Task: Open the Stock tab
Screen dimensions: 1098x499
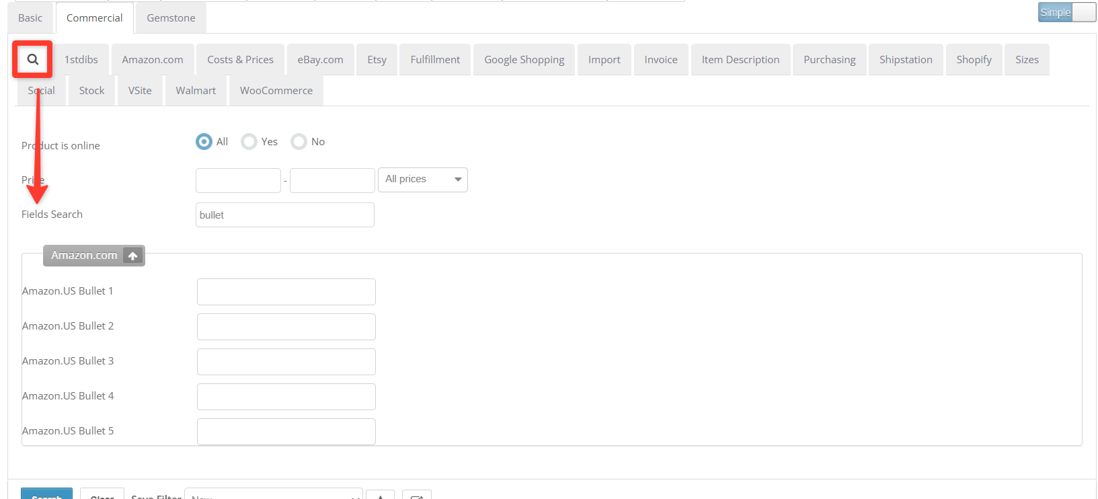Action: 92,91
